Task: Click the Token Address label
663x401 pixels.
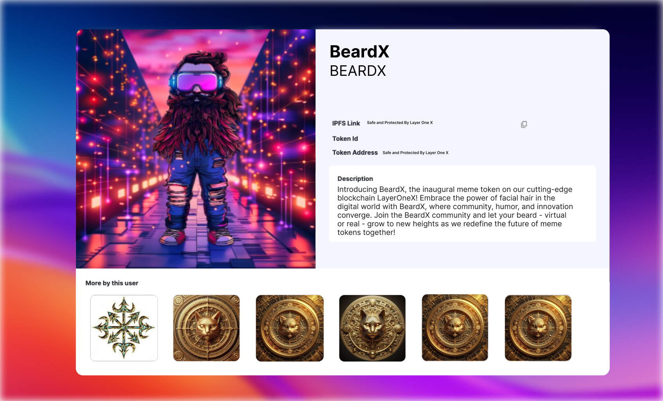Action: 355,152
